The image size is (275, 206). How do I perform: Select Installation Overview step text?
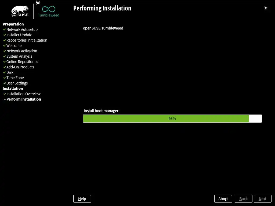tap(24, 94)
